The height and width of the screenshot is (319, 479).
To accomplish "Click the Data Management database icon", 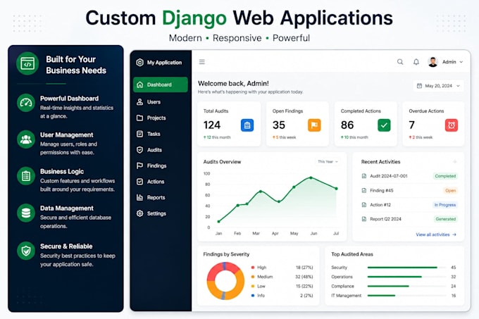I will point(26,213).
